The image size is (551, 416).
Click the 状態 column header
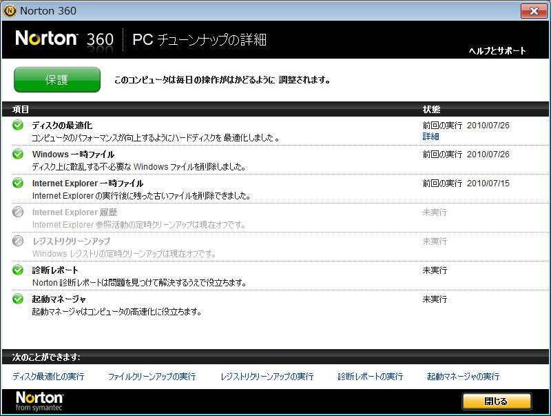click(x=432, y=110)
